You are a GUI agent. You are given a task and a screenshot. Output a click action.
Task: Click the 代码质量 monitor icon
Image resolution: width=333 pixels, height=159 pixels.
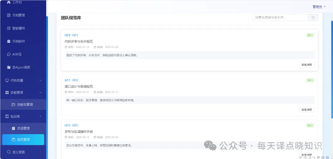tap(7, 81)
